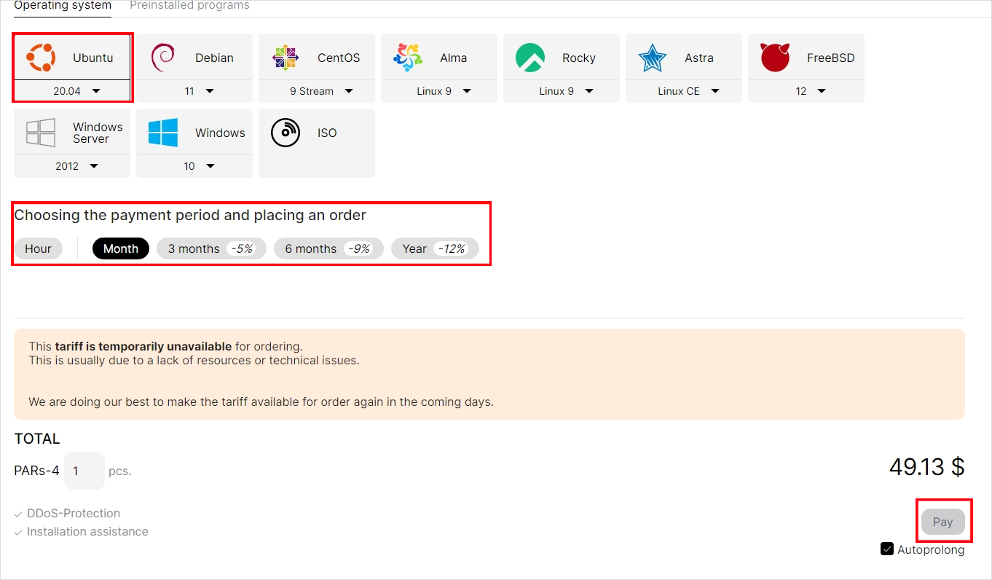Screen dimensions: 992x580
Task: Click the 49.13 $ total price
Action: coord(926,466)
